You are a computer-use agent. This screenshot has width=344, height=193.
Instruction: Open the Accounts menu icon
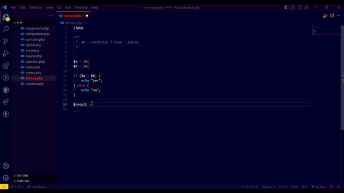(6, 166)
